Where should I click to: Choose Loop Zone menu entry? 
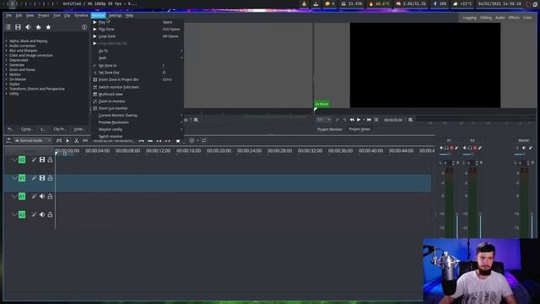coord(138,36)
